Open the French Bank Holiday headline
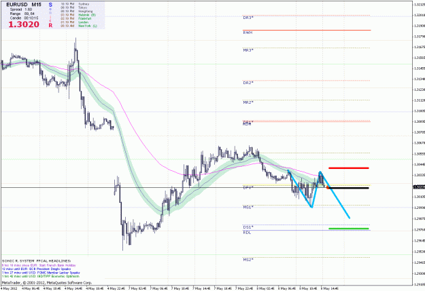Screen dimensions: 425x291 tap(39, 265)
